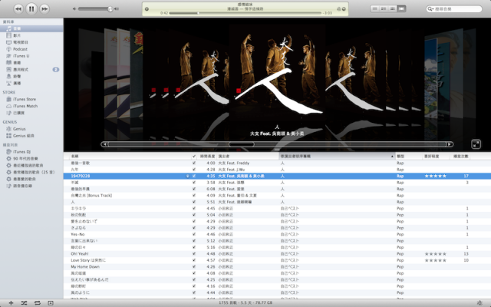Uncheck the song 19470228 checkbox
The width and height of the screenshot is (491, 307).
click(194, 176)
